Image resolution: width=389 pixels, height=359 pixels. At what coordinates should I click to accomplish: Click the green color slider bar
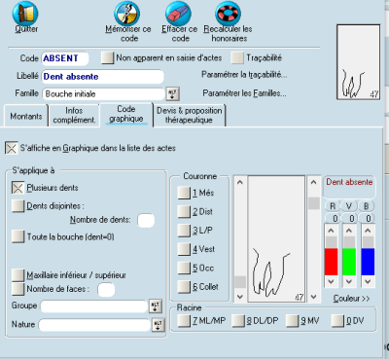tap(349, 262)
